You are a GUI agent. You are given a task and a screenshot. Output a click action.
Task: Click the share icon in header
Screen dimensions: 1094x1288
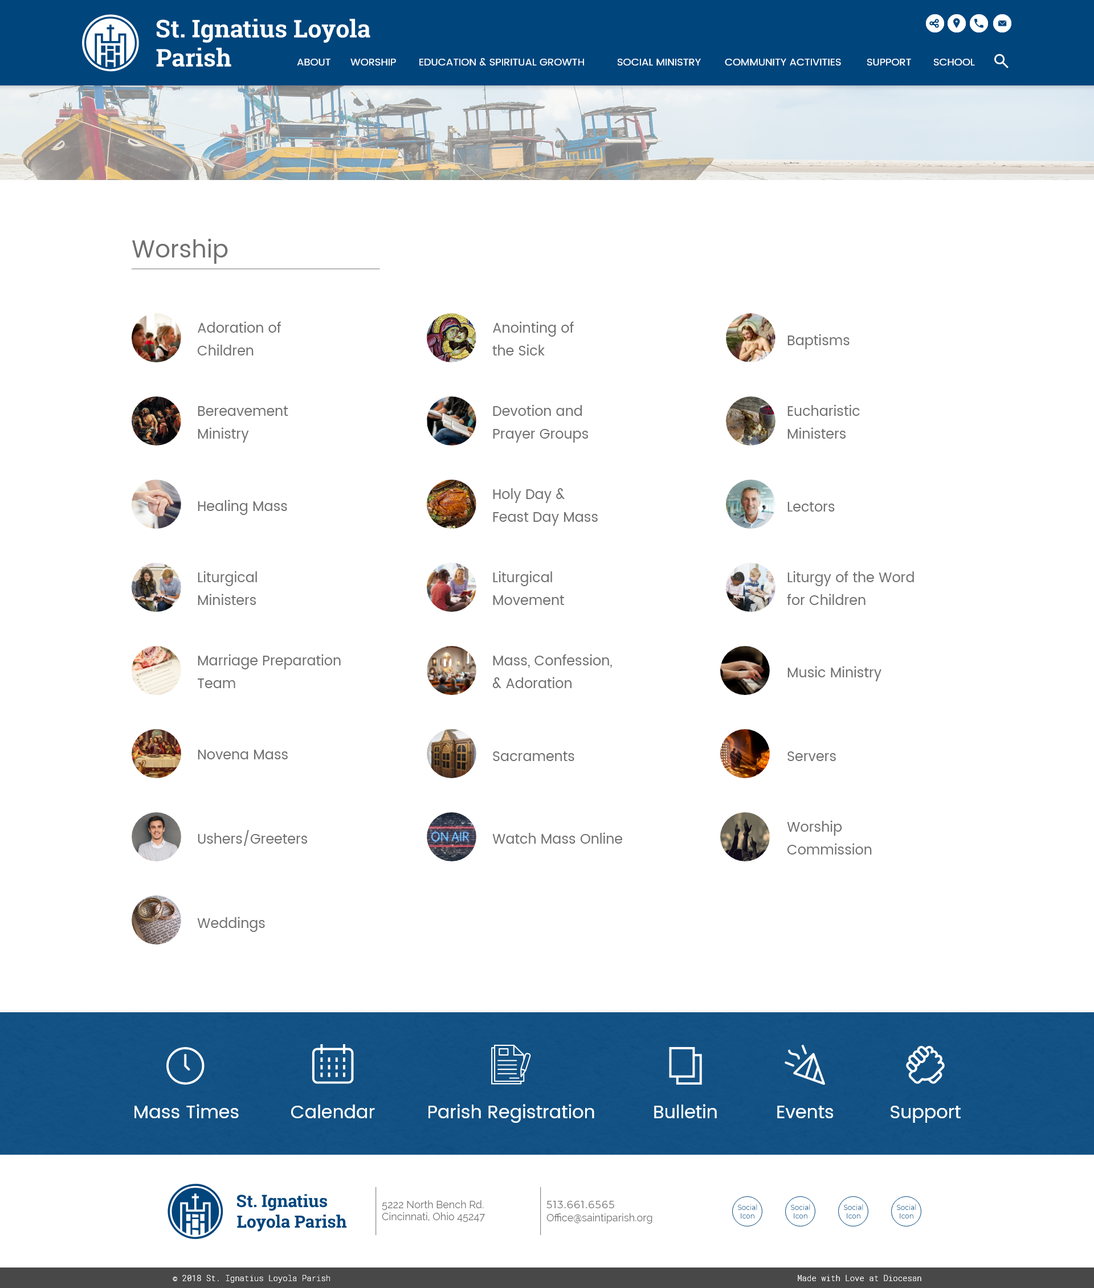pos(934,23)
